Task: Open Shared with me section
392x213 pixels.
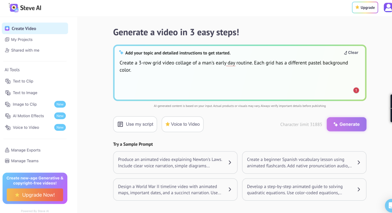Action: [25, 50]
